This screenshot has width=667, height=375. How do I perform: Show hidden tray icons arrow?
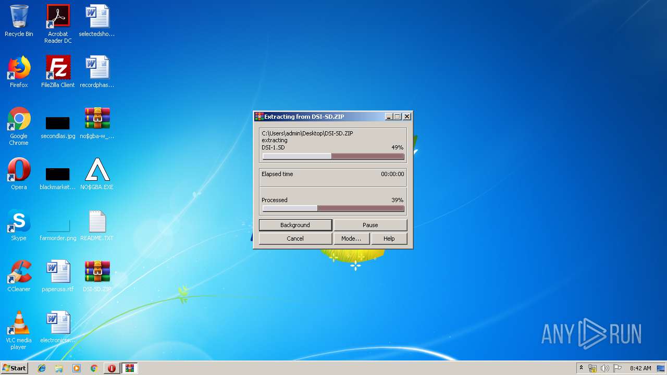pyautogui.click(x=581, y=368)
